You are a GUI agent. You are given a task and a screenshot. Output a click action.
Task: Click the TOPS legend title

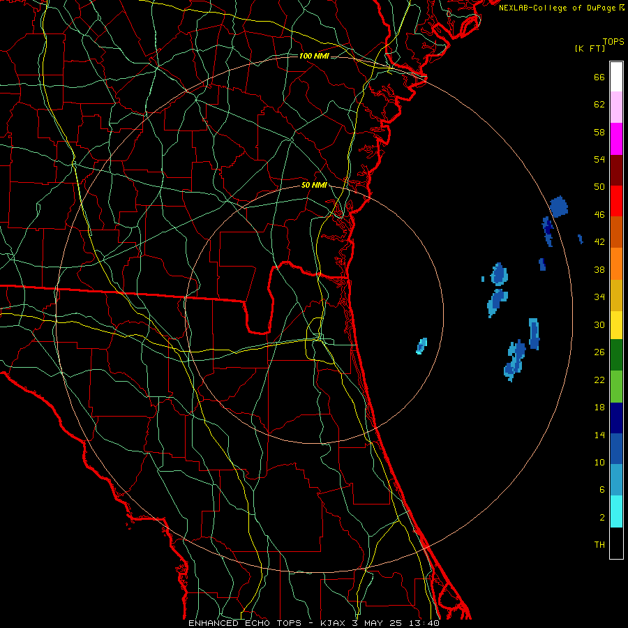point(613,41)
